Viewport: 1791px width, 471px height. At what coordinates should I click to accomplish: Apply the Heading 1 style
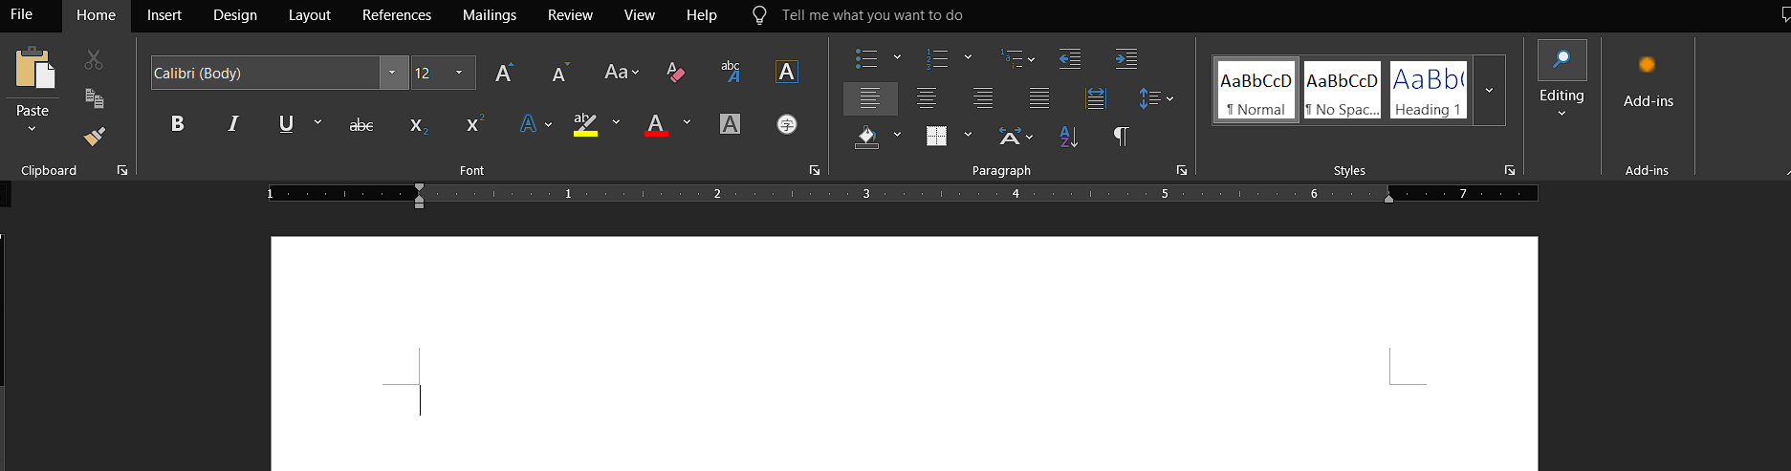1429,91
